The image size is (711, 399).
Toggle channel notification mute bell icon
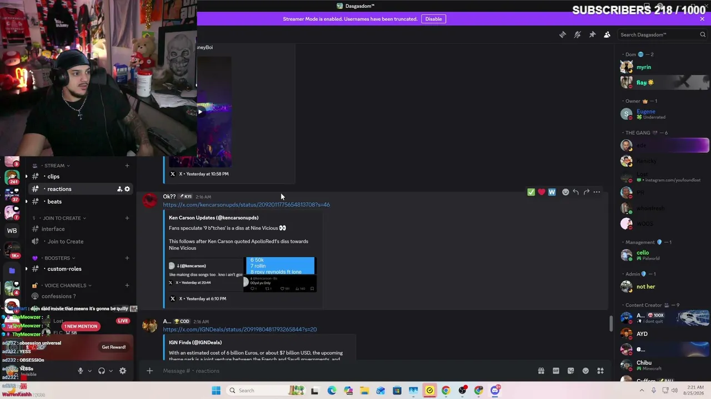(x=578, y=34)
